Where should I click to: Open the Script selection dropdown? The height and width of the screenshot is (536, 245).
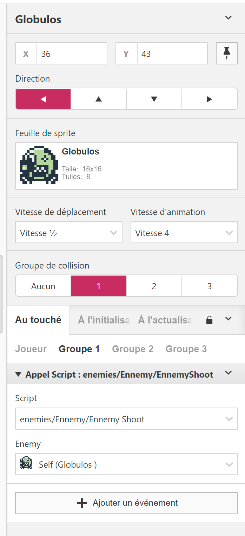126,419
